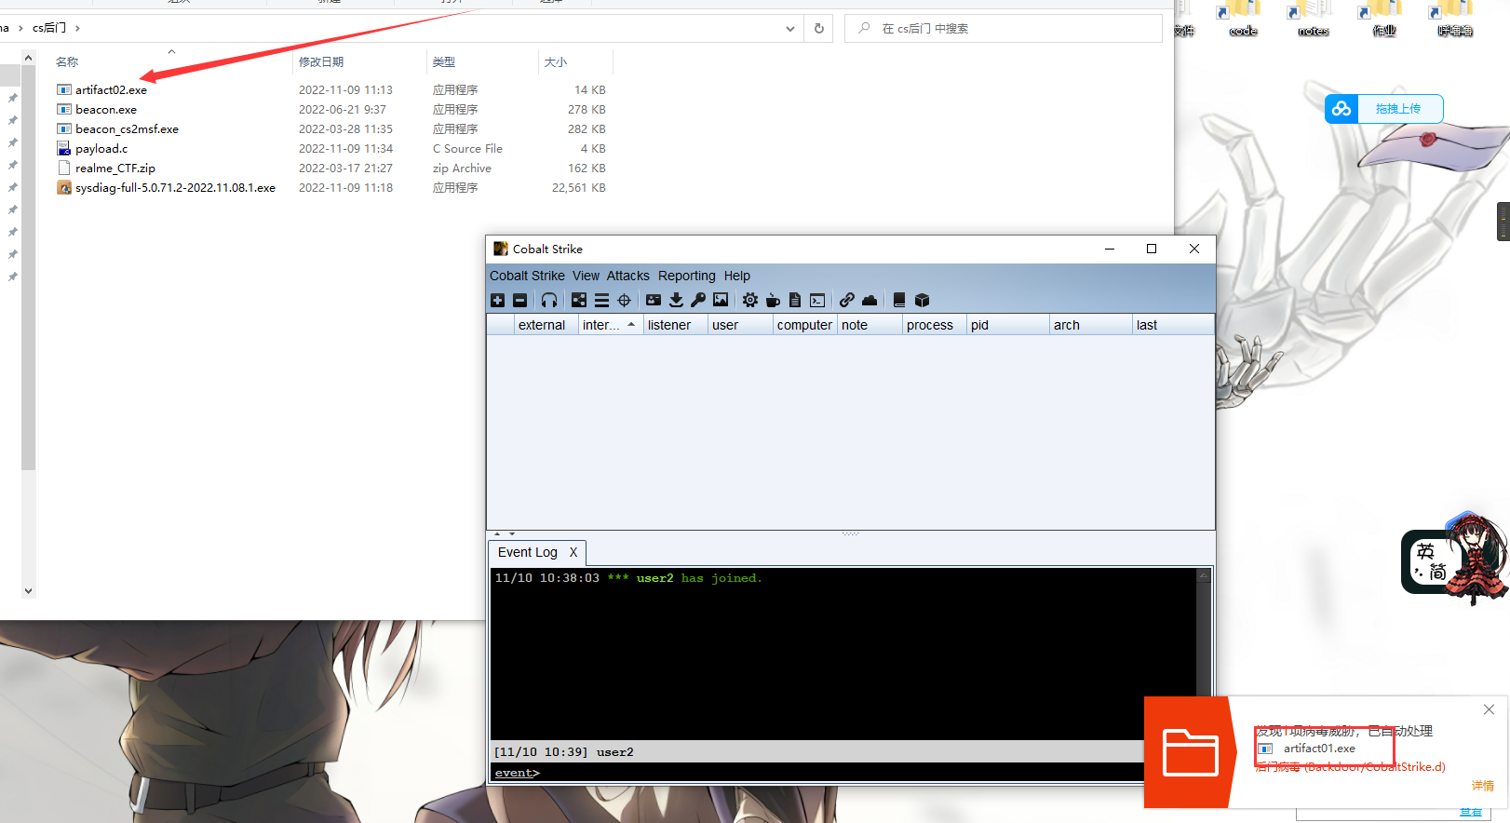The image size is (1510, 823).
Task: Open the Credentials ID card icon
Action: (x=654, y=300)
